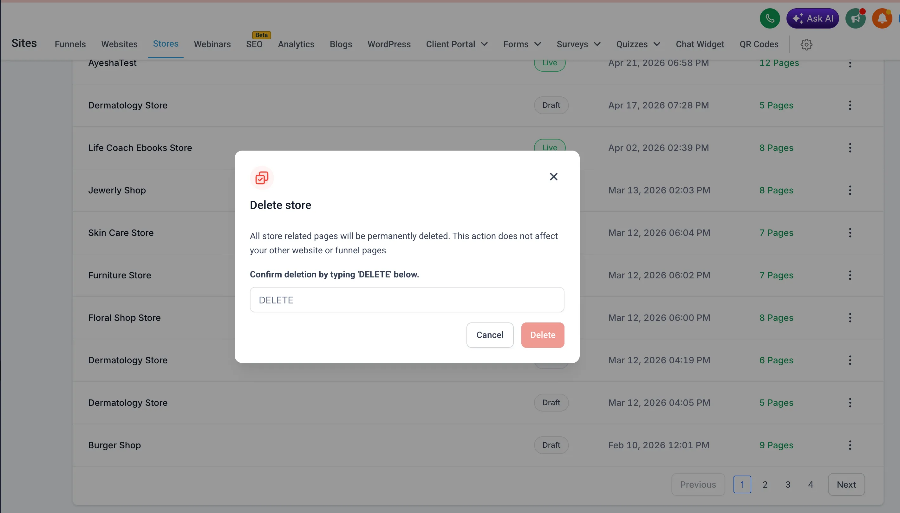The width and height of the screenshot is (900, 513).
Task: Click the green phone call icon
Action: 770,18
